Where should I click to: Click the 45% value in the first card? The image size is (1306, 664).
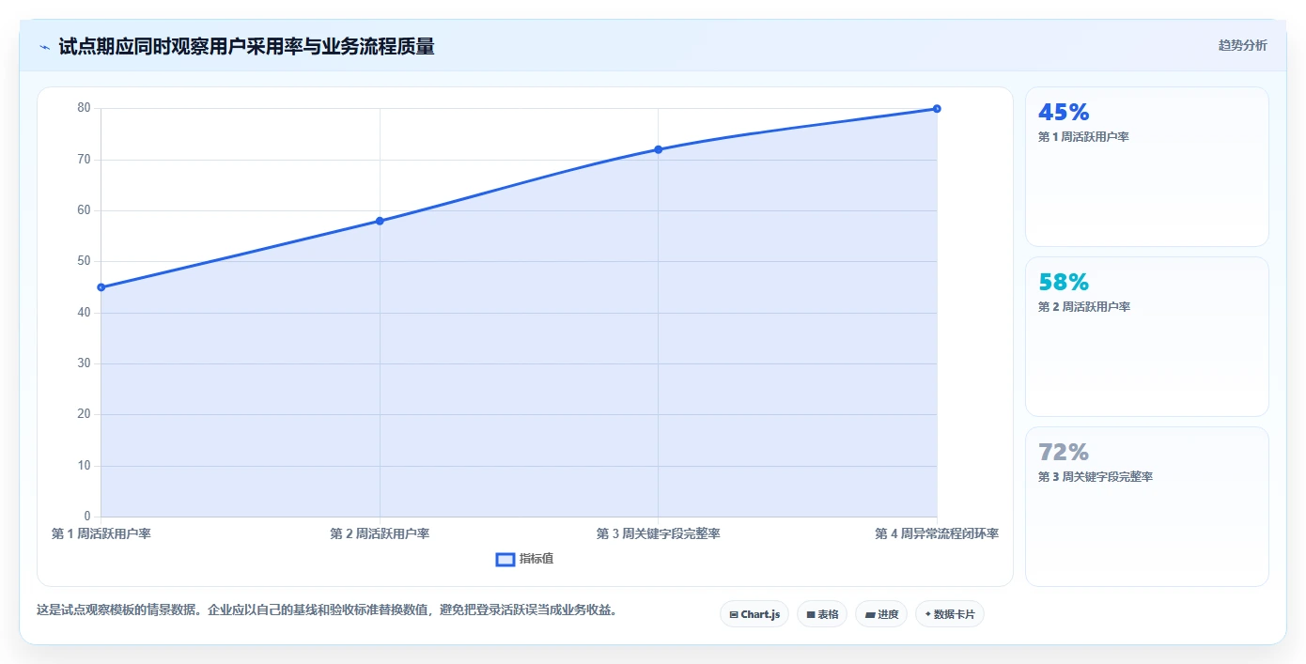click(1064, 113)
